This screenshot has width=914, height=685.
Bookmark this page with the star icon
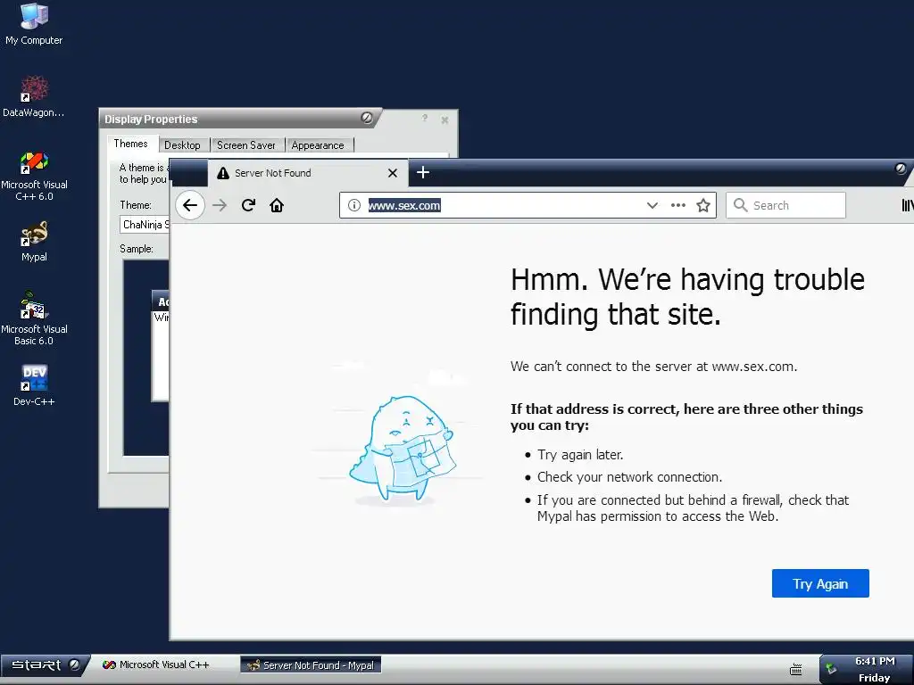[703, 205]
